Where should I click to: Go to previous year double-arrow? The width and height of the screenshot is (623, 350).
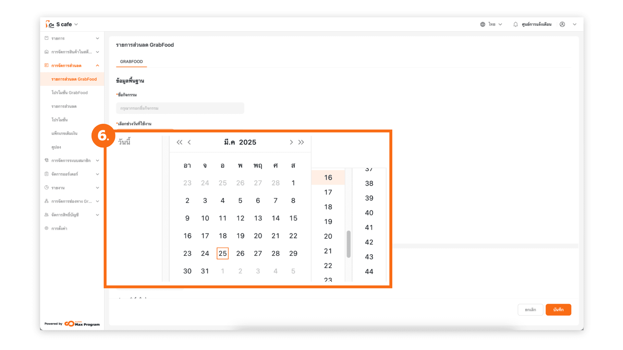click(179, 142)
